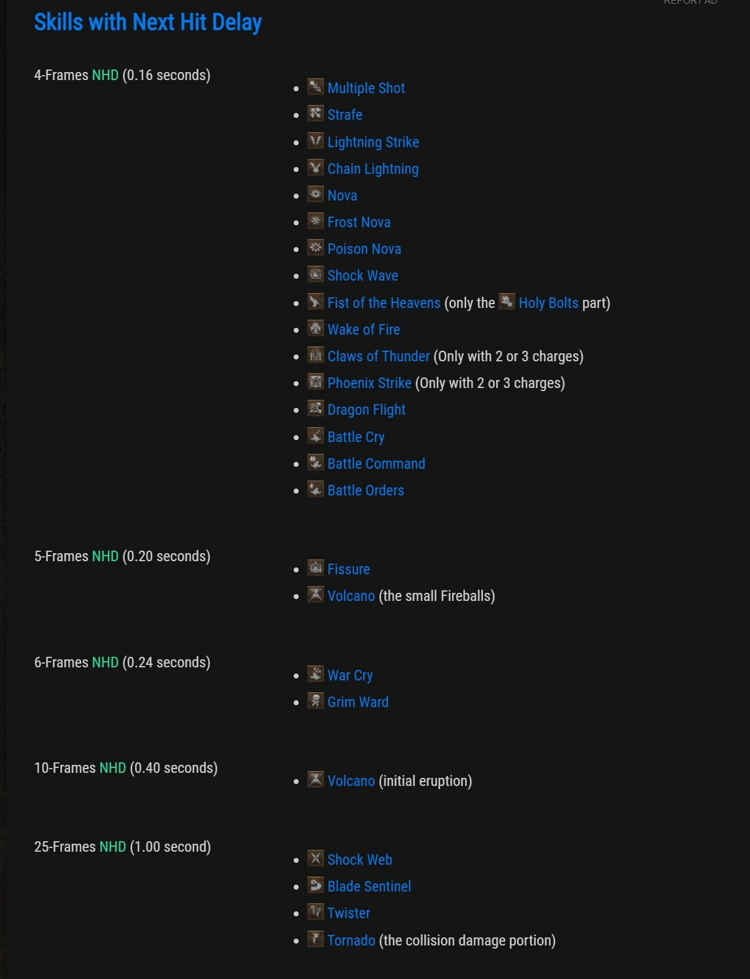Click NHD link in 4-Frames row
Screen dimensions: 750x979
tap(105, 75)
